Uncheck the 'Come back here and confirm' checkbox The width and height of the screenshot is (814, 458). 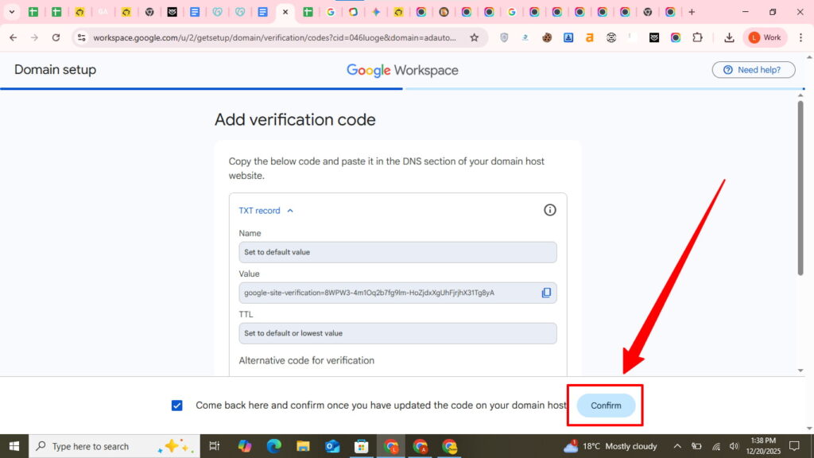tap(176, 406)
